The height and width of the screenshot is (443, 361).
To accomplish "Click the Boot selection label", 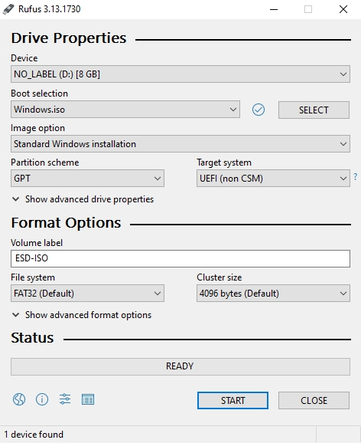I will coord(39,94).
